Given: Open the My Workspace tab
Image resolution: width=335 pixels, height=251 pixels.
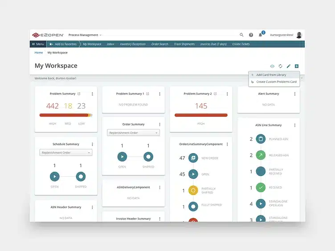Looking at the screenshot, I should pyautogui.click(x=92, y=44).
